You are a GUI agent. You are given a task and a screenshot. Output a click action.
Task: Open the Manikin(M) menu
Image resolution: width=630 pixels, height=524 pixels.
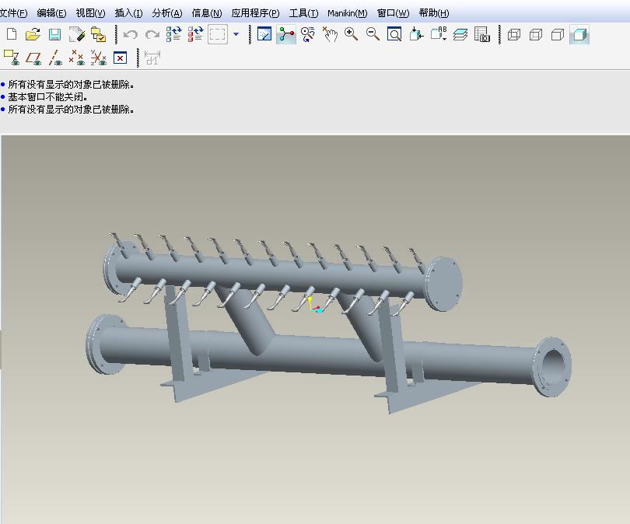347,13
